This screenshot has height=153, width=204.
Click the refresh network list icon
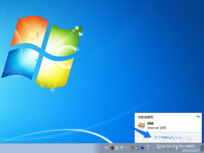click(x=198, y=116)
